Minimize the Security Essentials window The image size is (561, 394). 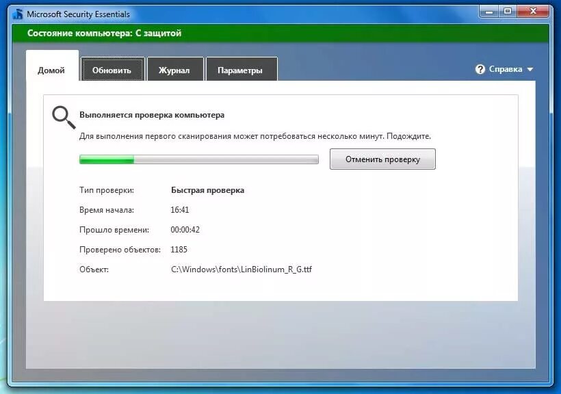pos(489,12)
